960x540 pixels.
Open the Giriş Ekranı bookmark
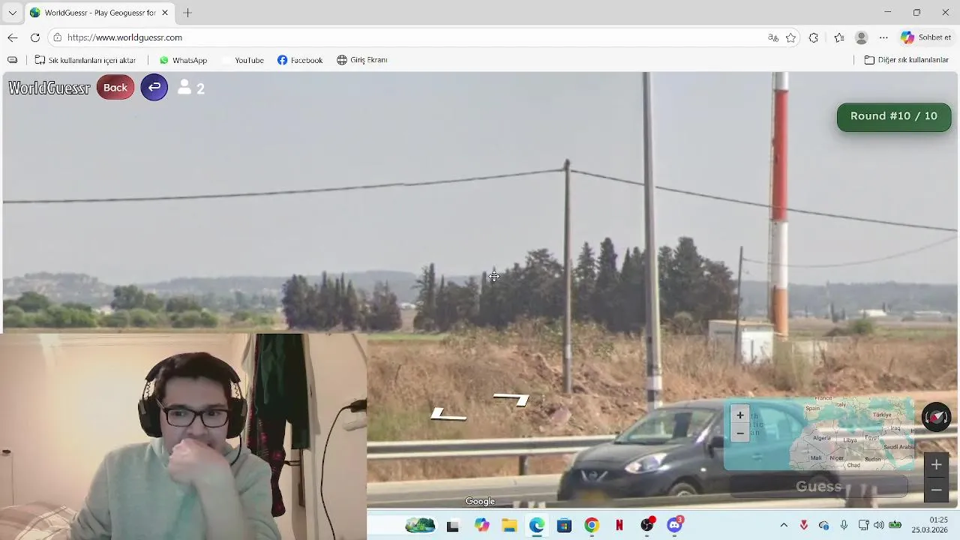[362, 60]
